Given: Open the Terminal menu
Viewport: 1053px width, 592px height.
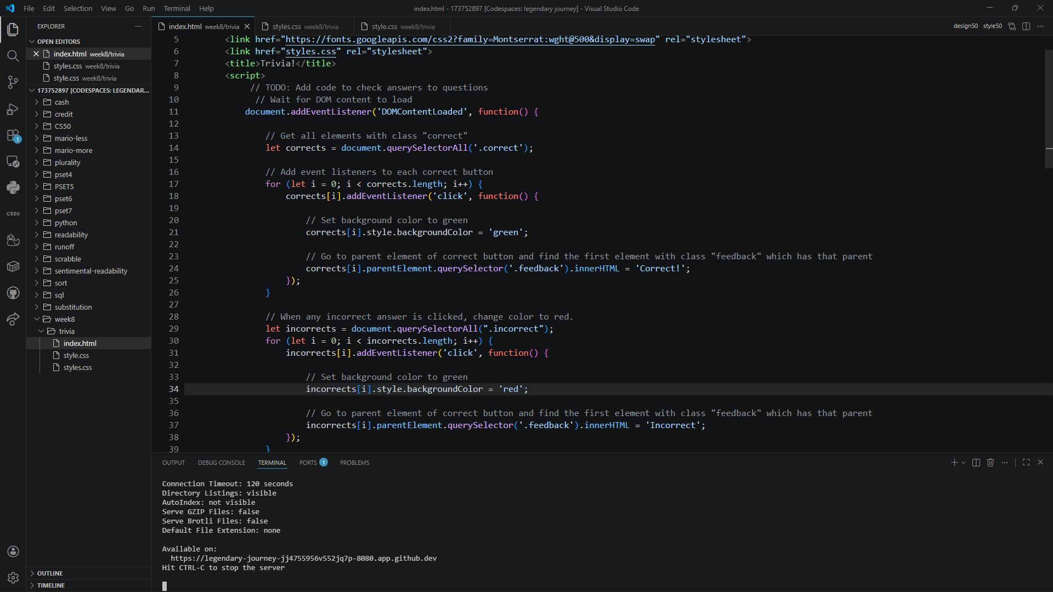Looking at the screenshot, I should tap(177, 8).
